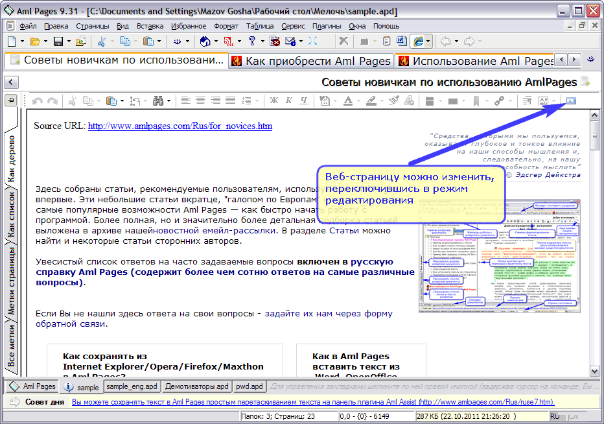Create a new document with the blank page icon

coord(12,41)
